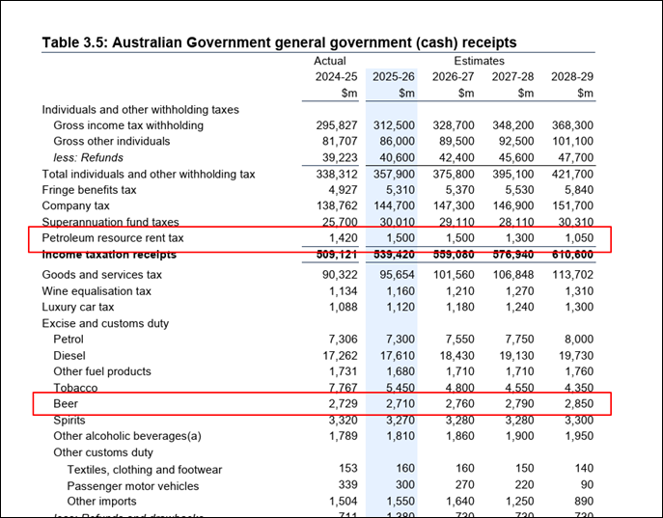663x518 pixels.
Task: Click the 'Excise and customs duty' section label
Action: pos(105,323)
